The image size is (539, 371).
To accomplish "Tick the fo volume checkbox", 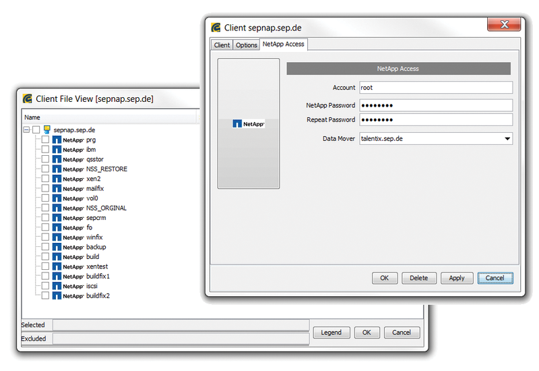I will click(45, 227).
